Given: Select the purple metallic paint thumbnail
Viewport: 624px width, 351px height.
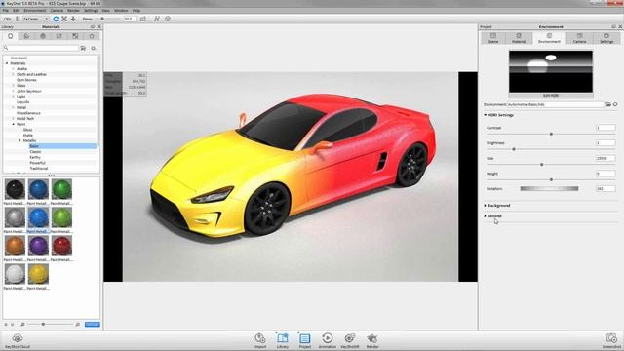Looking at the screenshot, I should click(x=38, y=246).
